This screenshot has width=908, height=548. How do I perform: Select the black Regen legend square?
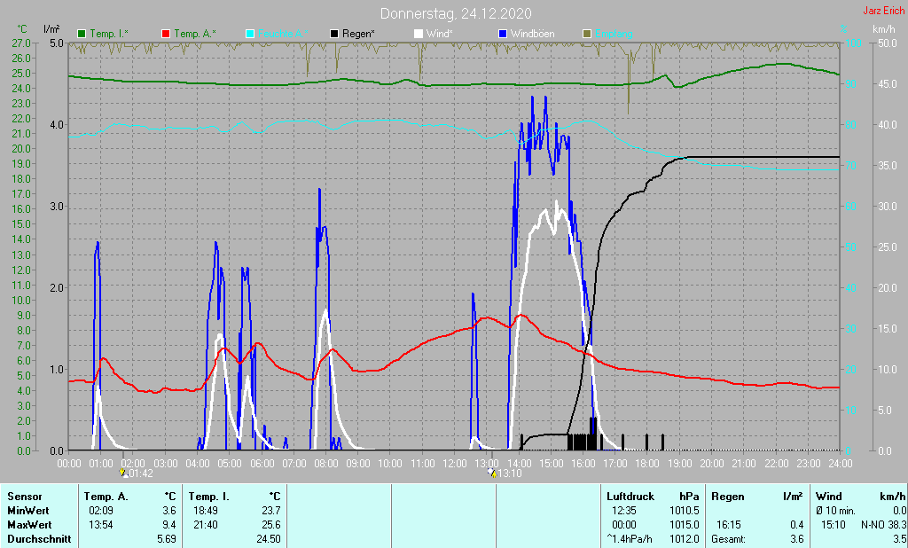(334, 34)
